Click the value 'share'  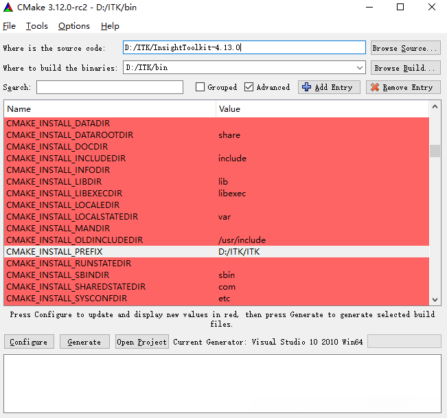[229, 135]
